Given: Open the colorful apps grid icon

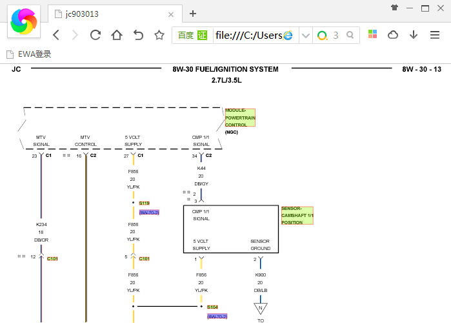Looking at the screenshot, I should (x=372, y=34).
